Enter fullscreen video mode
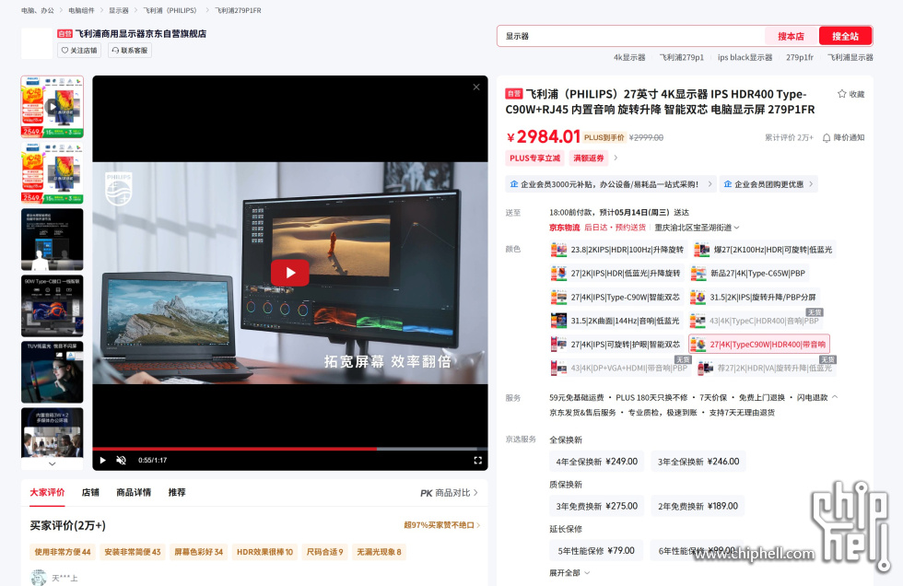This screenshot has width=903, height=586. 477,460
